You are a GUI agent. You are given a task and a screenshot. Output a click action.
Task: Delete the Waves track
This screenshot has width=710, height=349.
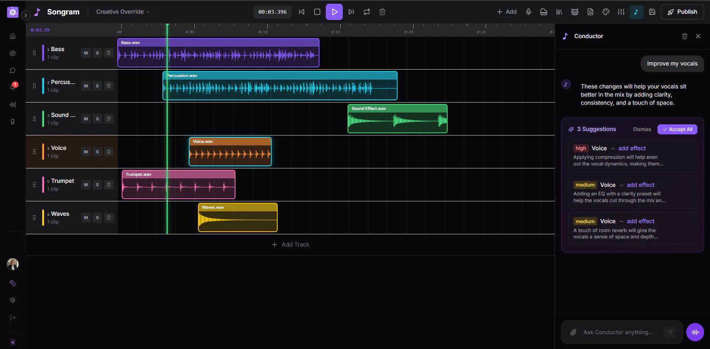point(108,218)
